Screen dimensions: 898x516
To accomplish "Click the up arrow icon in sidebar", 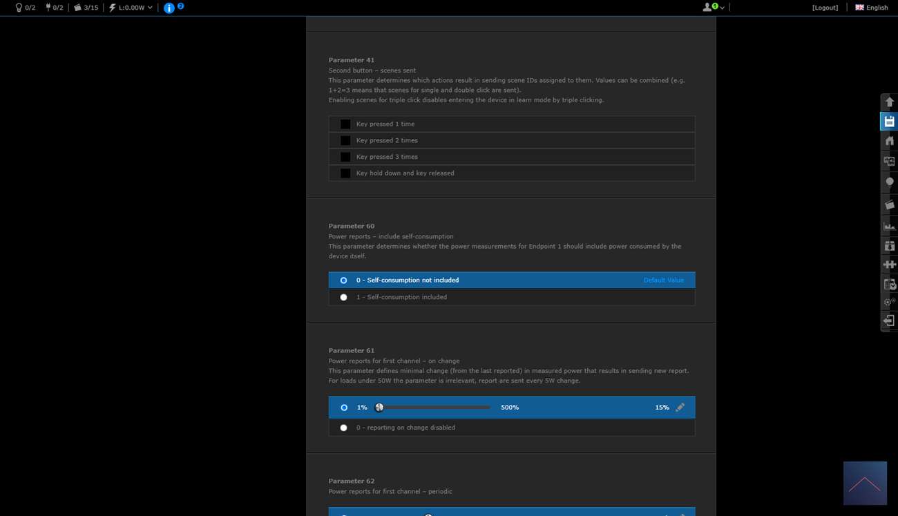I will 889,102.
